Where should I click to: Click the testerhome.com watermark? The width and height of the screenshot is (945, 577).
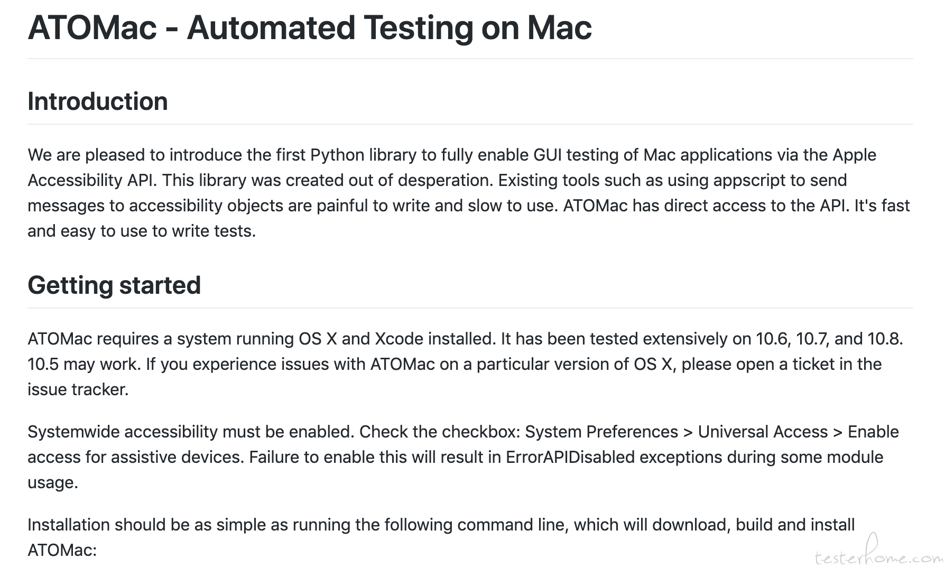877,552
